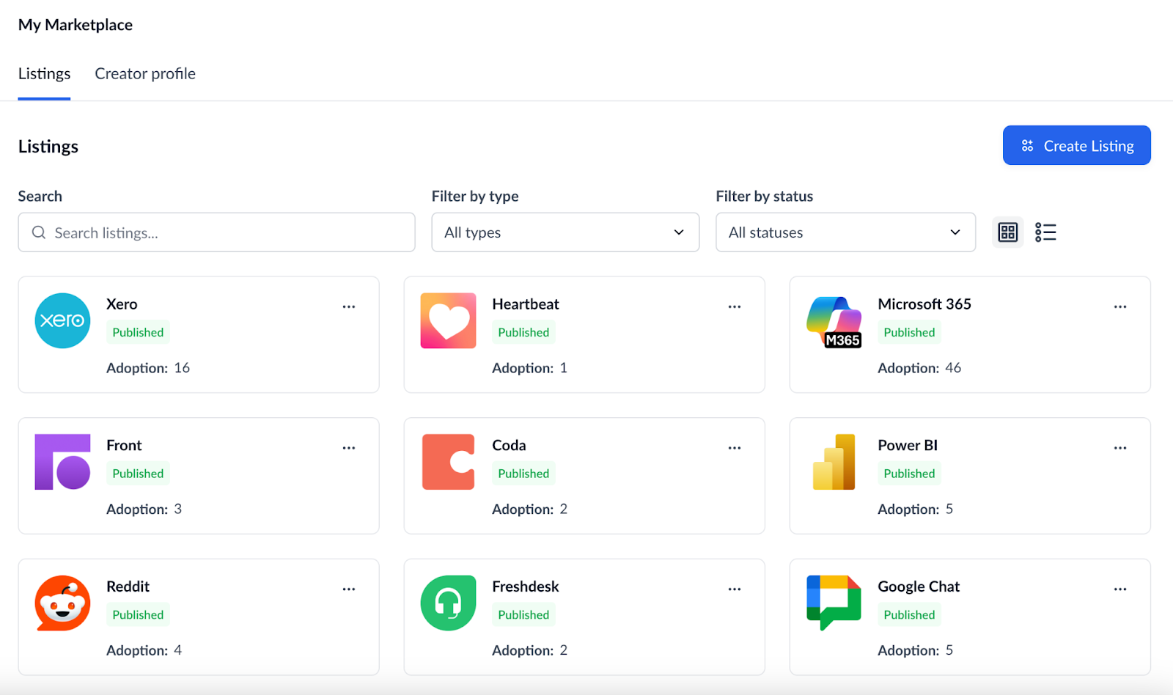Open the Power BI card's more options
This screenshot has width=1173, height=695.
coord(1120,447)
